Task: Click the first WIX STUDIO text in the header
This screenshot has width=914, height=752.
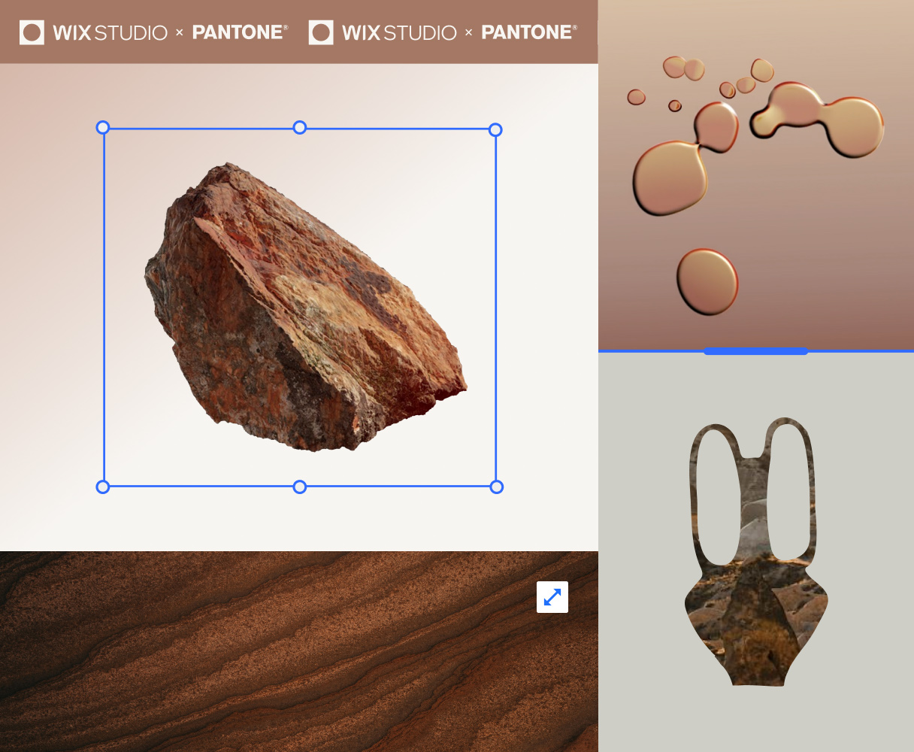Action: pos(110,33)
